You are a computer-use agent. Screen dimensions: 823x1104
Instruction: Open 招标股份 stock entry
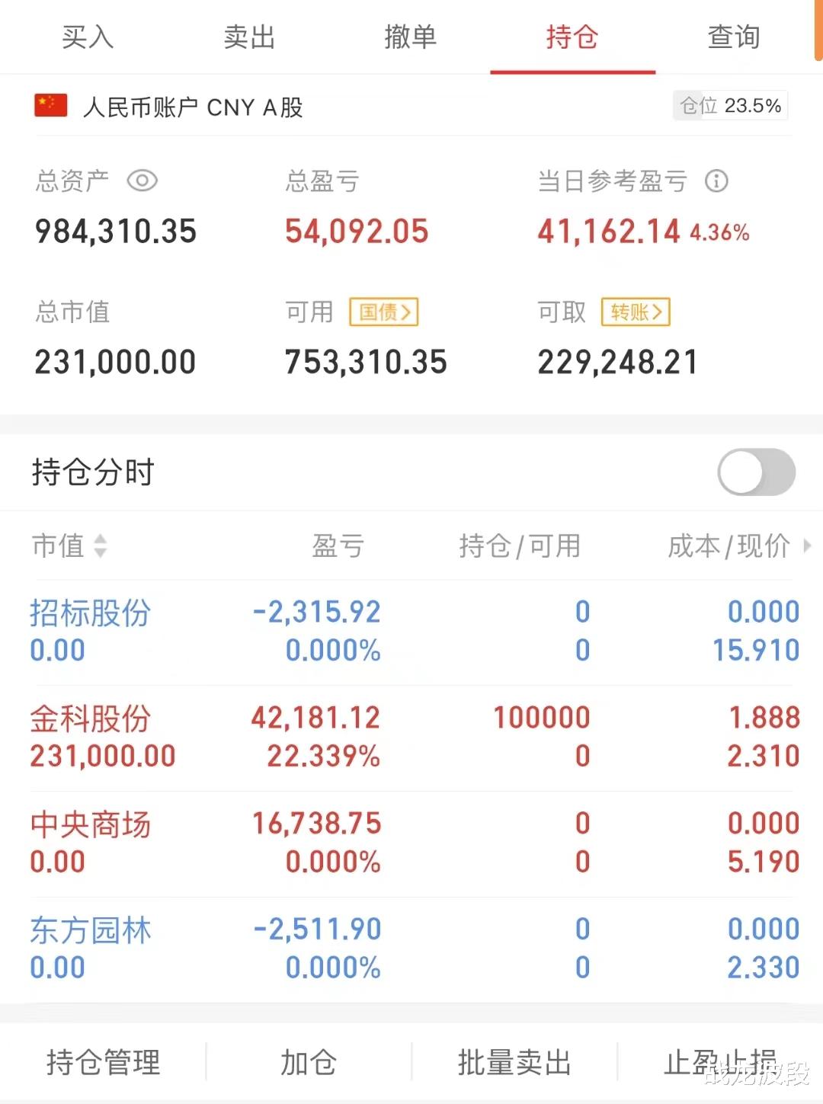[90, 613]
